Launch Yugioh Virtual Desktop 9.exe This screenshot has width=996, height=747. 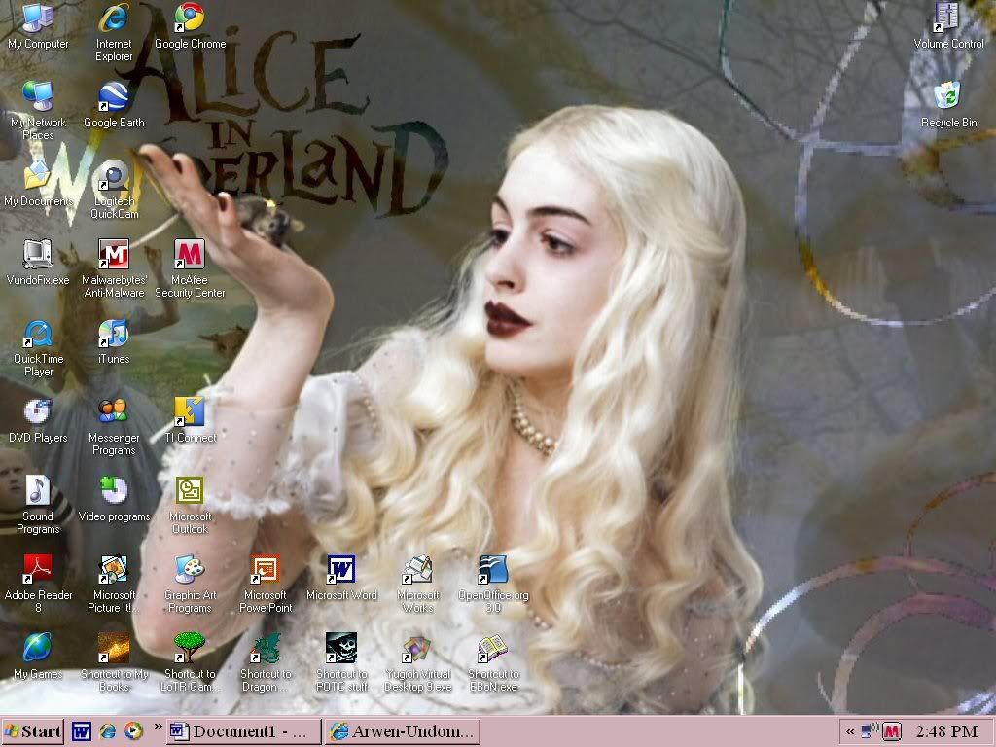click(x=418, y=663)
